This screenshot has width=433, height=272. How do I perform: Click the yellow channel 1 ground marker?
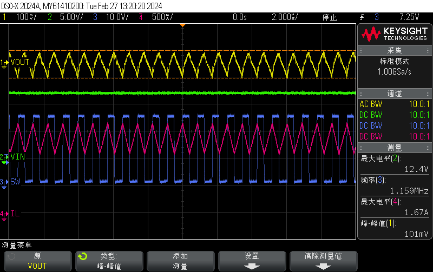click(4, 64)
